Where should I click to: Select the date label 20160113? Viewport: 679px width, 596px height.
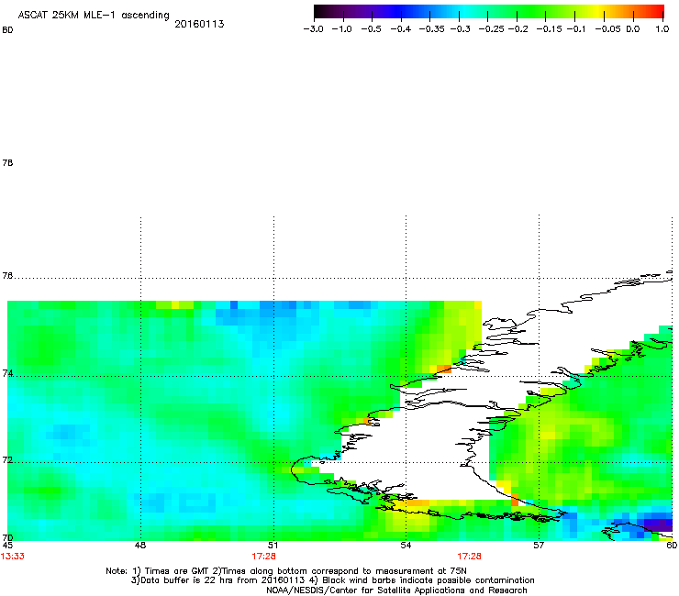[199, 24]
